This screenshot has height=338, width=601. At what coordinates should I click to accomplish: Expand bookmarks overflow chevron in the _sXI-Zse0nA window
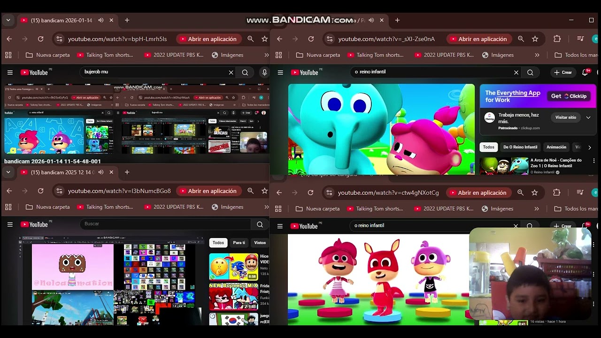coord(537,55)
